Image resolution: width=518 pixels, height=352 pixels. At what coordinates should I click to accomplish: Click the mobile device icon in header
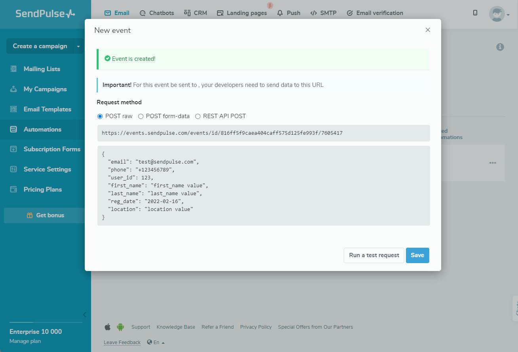[x=475, y=13]
